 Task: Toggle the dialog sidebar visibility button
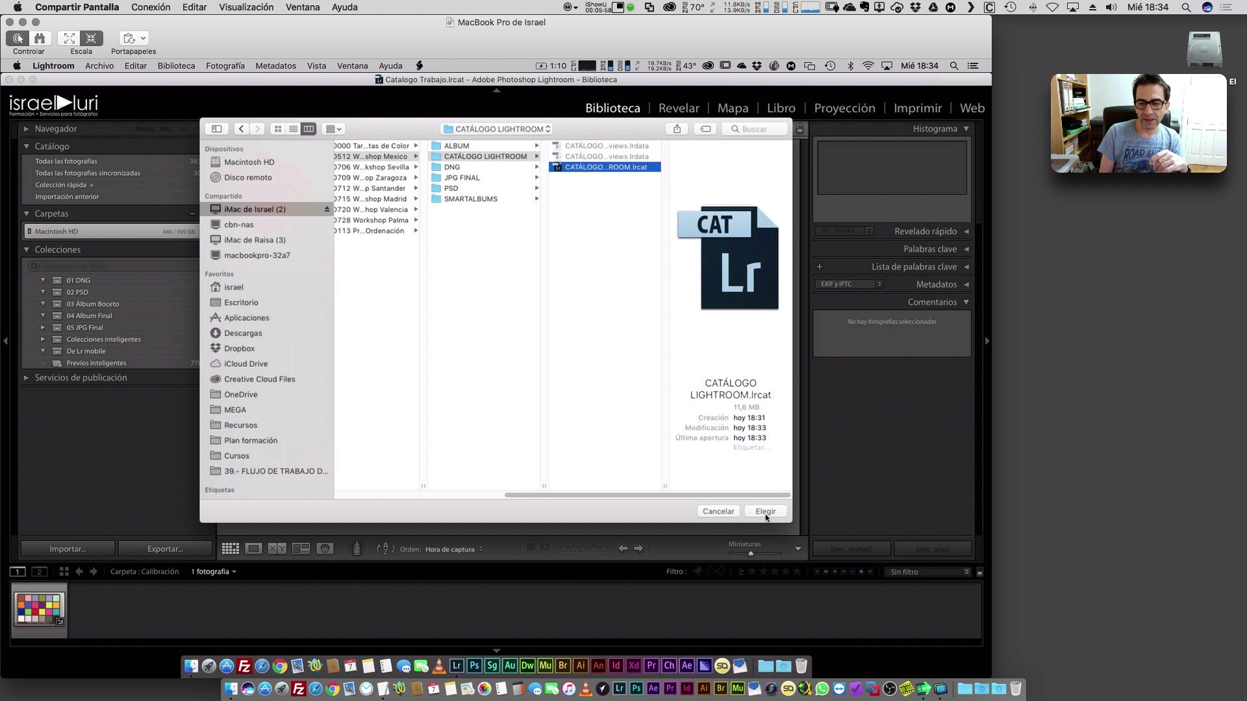[x=217, y=129]
